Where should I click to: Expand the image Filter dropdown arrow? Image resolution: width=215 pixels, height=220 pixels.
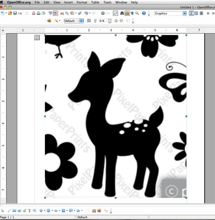[x=59, y=20]
